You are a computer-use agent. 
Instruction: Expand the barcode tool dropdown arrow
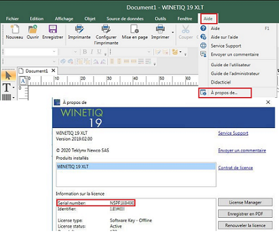click(14, 97)
